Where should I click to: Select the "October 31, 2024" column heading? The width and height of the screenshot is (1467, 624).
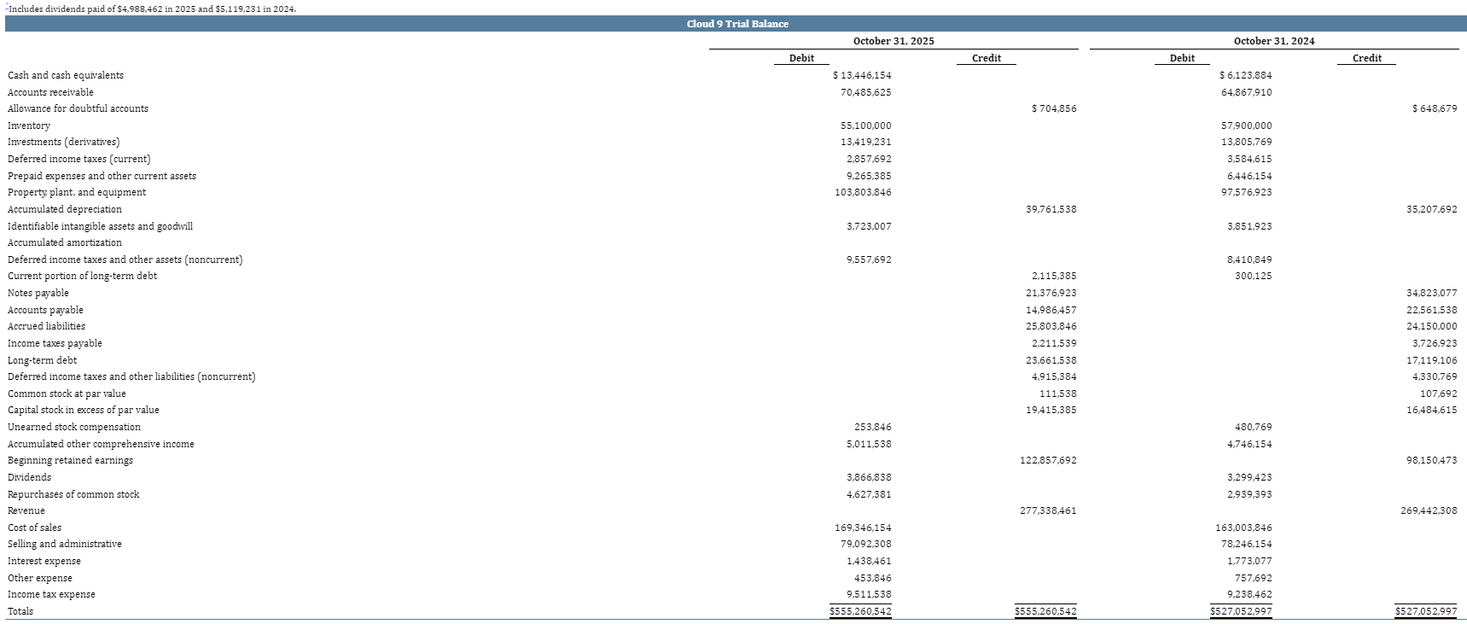(x=1274, y=41)
